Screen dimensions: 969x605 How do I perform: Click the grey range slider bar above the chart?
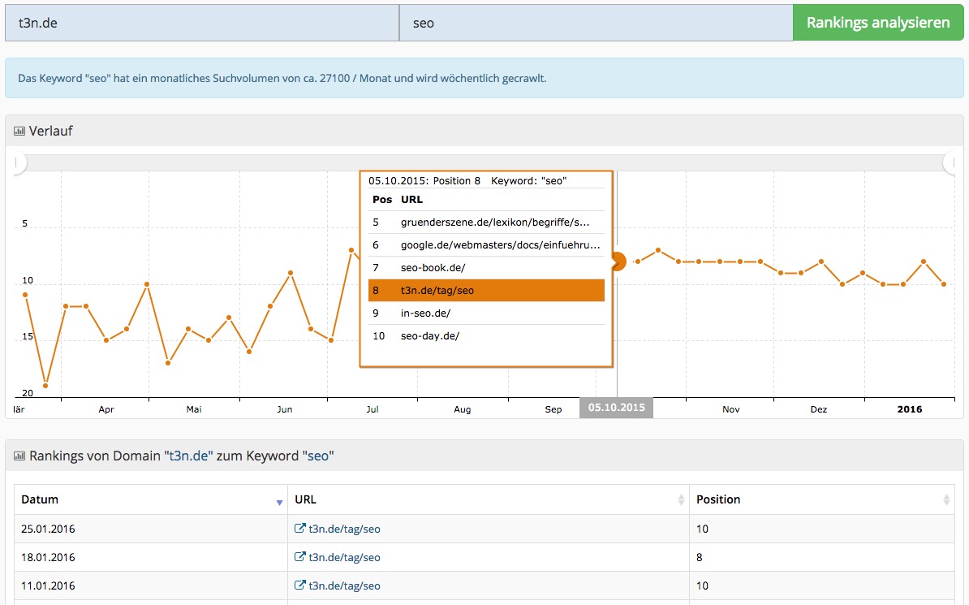(x=484, y=162)
